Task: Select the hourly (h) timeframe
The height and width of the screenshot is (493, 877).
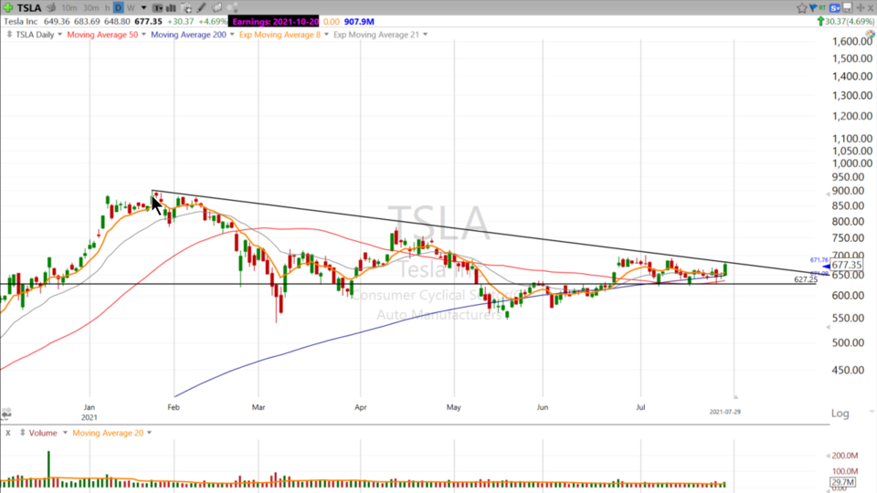Action: pos(108,8)
